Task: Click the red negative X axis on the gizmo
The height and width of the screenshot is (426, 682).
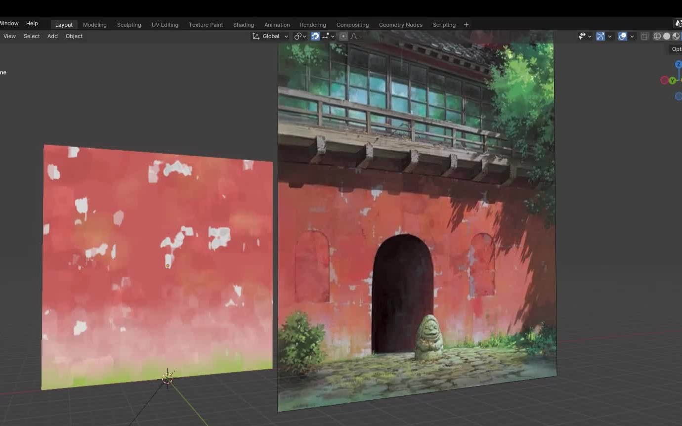Action: pos(664,80)
